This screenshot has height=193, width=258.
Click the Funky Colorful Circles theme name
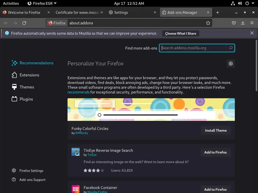(x=90, y=128)
